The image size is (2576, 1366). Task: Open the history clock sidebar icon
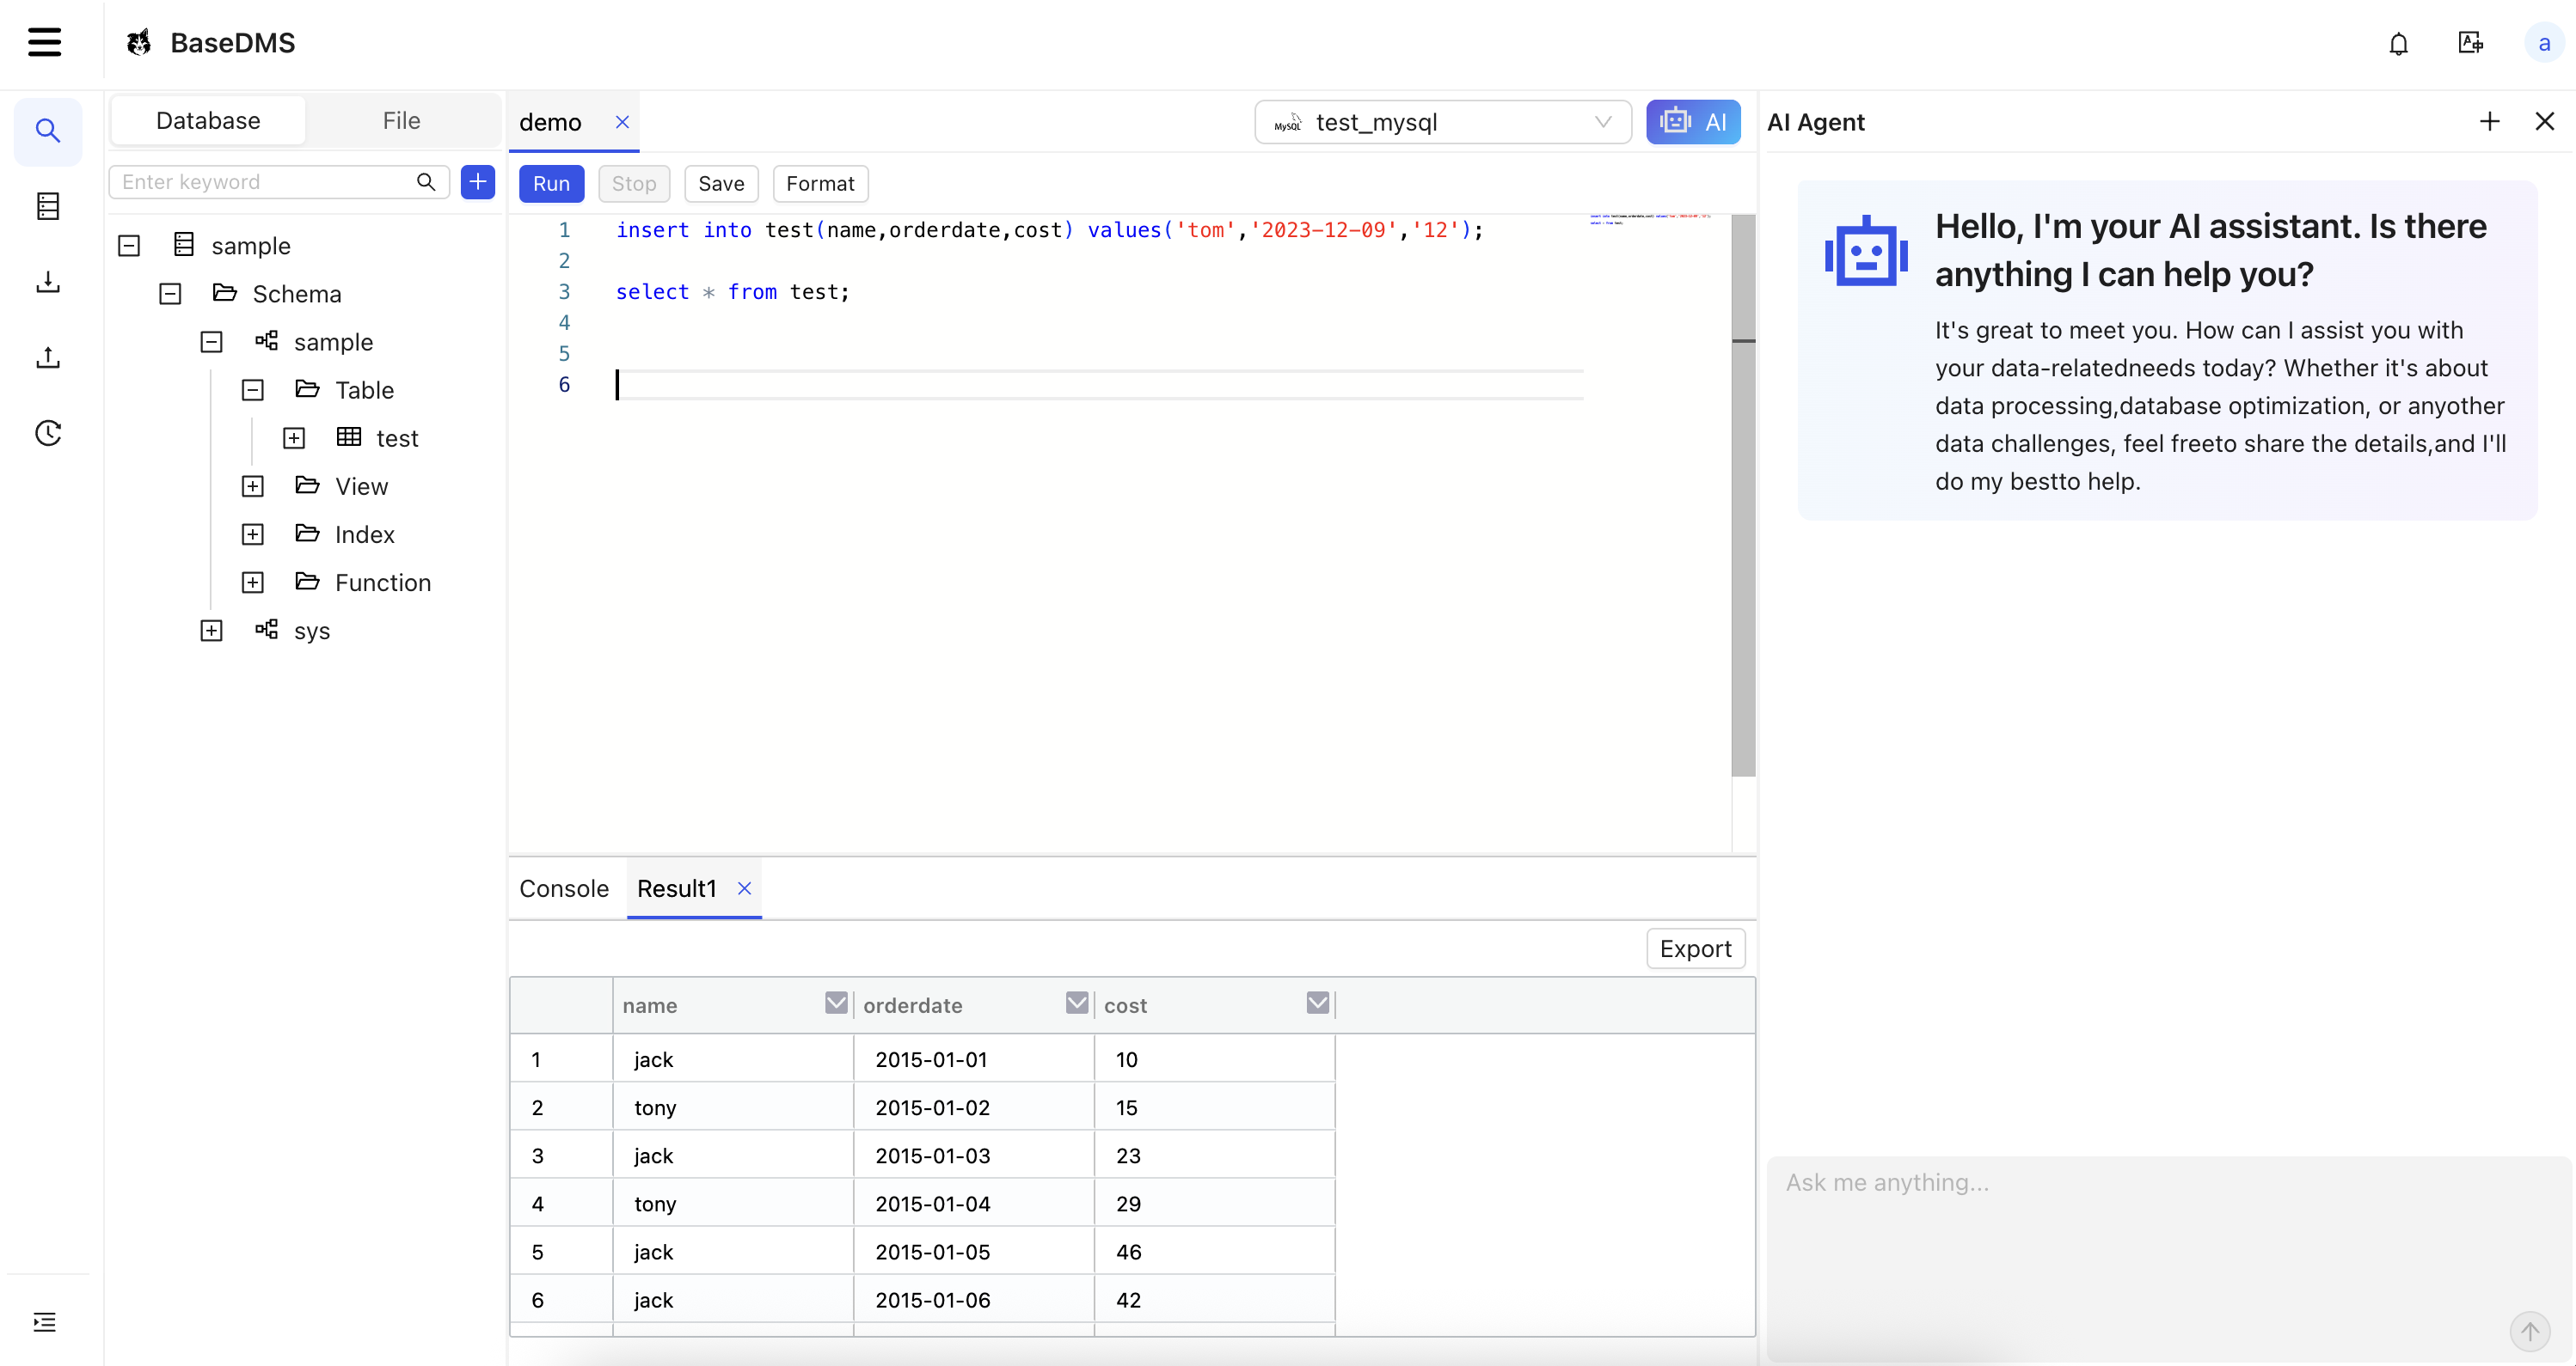[x=48, y=433]
